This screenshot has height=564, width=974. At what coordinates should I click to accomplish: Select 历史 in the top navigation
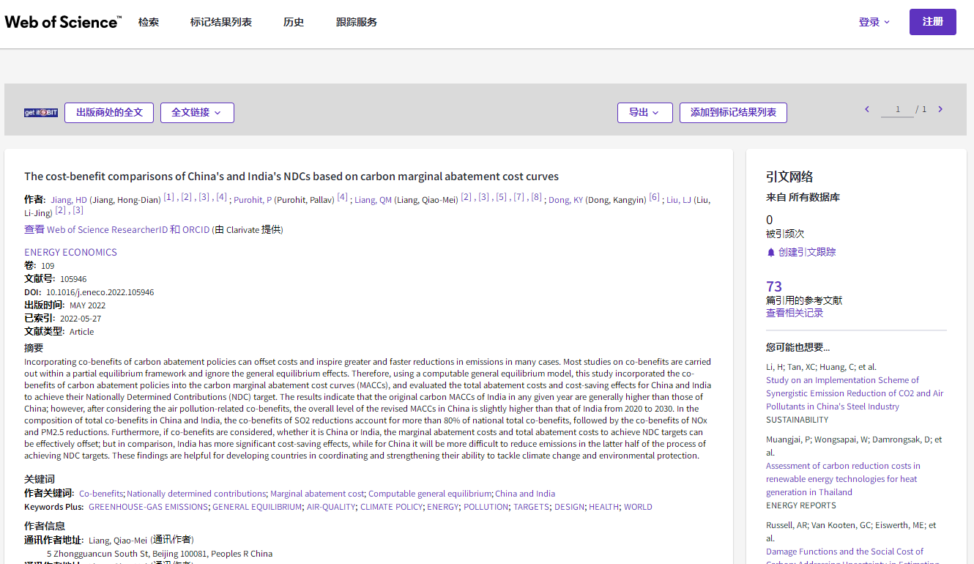(294, 22)
